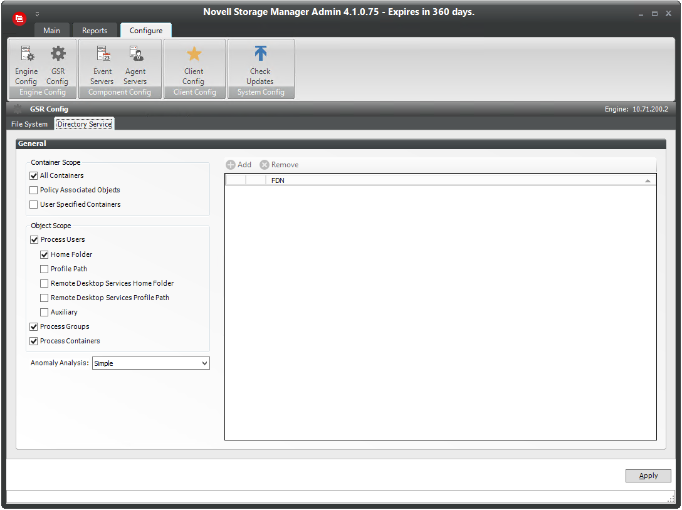Open Event Servers configuration
682x510 pixels.
pyautogui.click(x=102, y=65)
